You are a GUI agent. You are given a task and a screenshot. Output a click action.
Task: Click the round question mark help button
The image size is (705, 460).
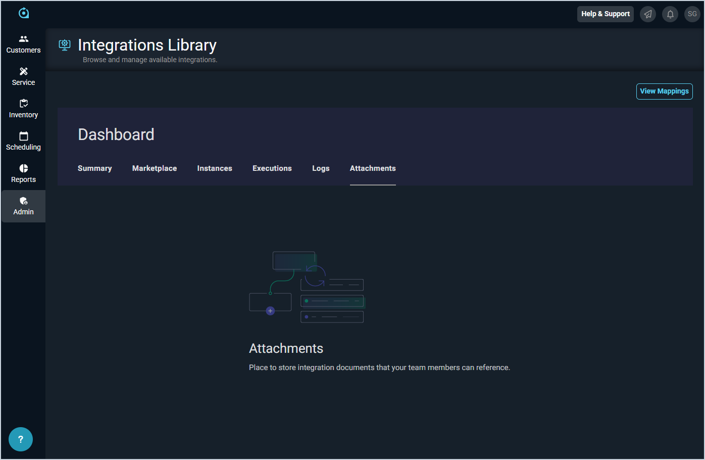click(21, 439)
